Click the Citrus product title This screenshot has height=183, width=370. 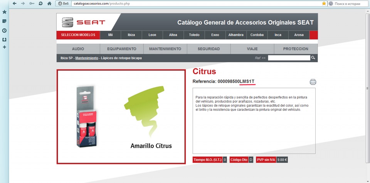coord(204,71)
